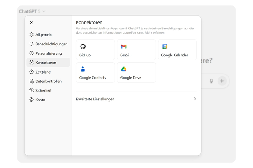Select the Personalisierung section

point(48,53)
